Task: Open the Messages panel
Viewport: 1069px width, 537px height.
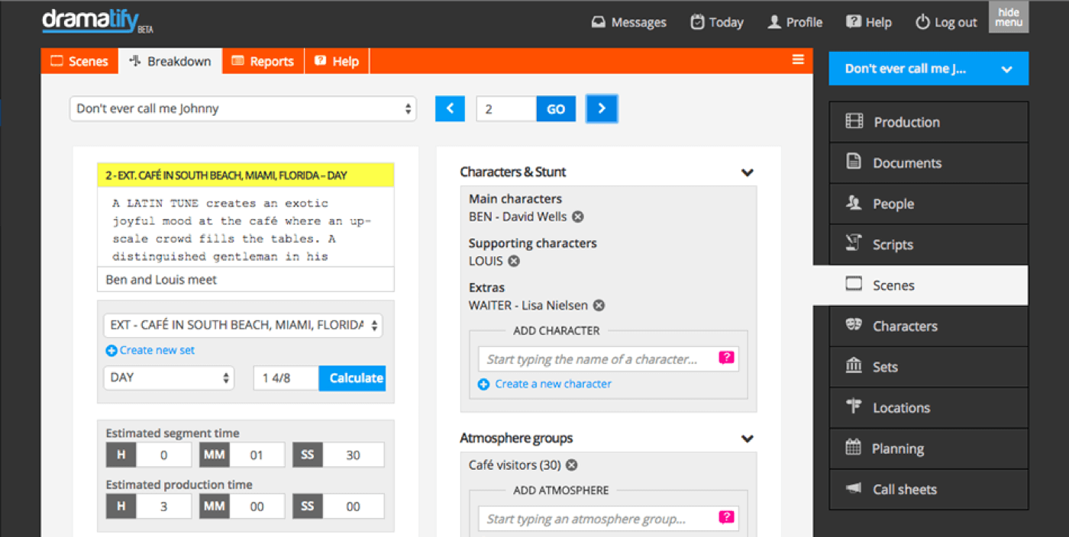Action: tap(628, 22)
